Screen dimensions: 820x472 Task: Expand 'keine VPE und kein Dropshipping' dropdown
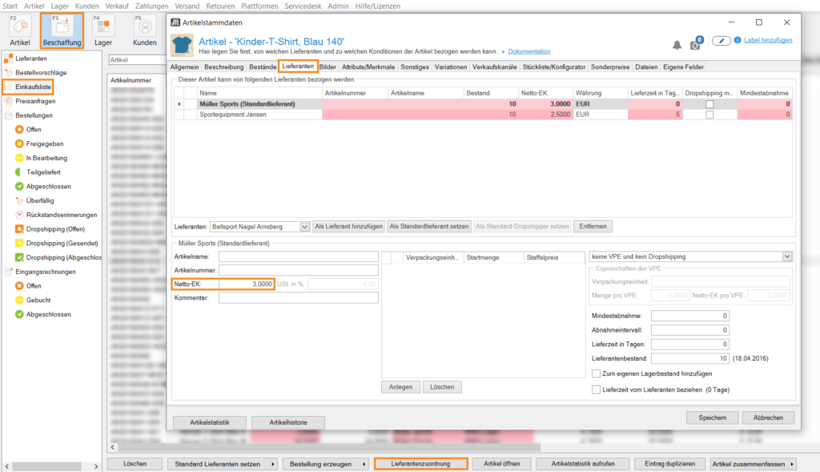(x=787, y=256)
